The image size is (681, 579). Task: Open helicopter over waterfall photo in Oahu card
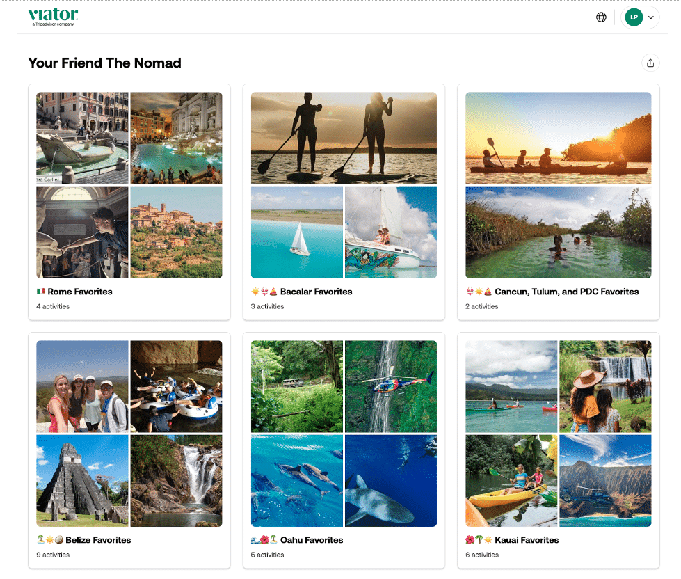[x=391, y=386]
